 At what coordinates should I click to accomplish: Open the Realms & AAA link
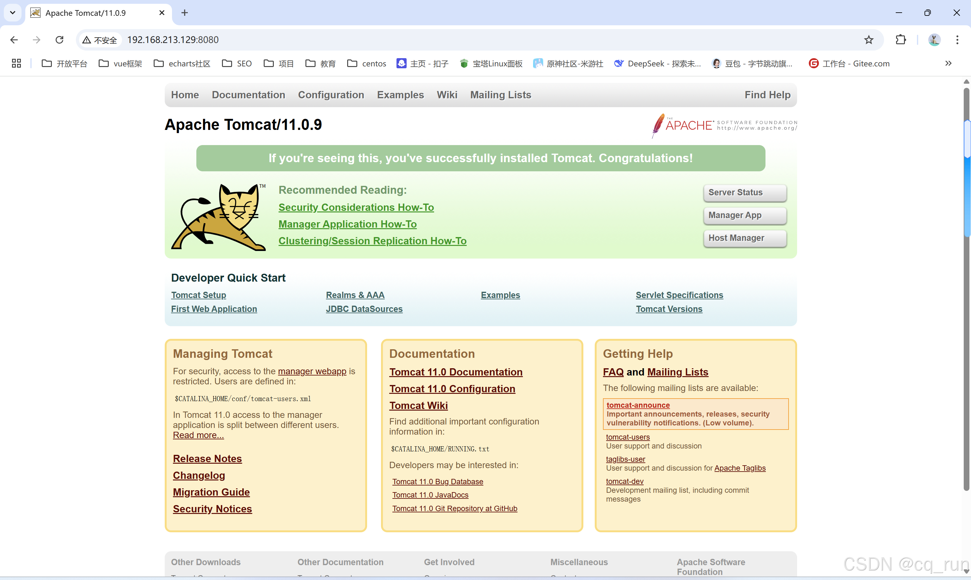point(355,295)
